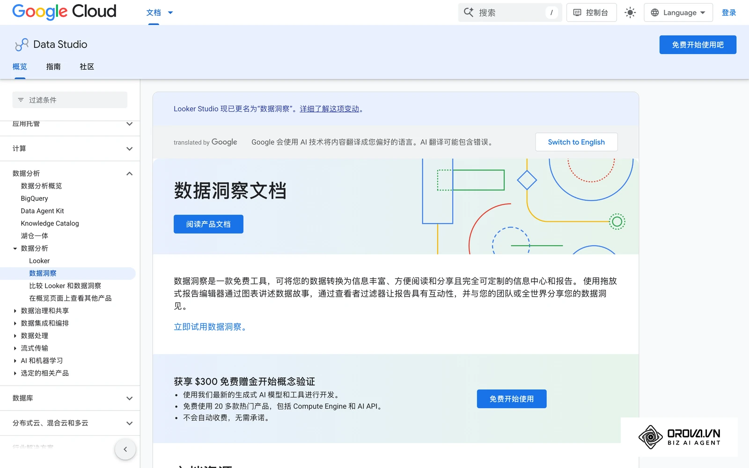Click the 免费开始使用 button
The width and height of the screenshot is (749, 468).
pos(512,399)
